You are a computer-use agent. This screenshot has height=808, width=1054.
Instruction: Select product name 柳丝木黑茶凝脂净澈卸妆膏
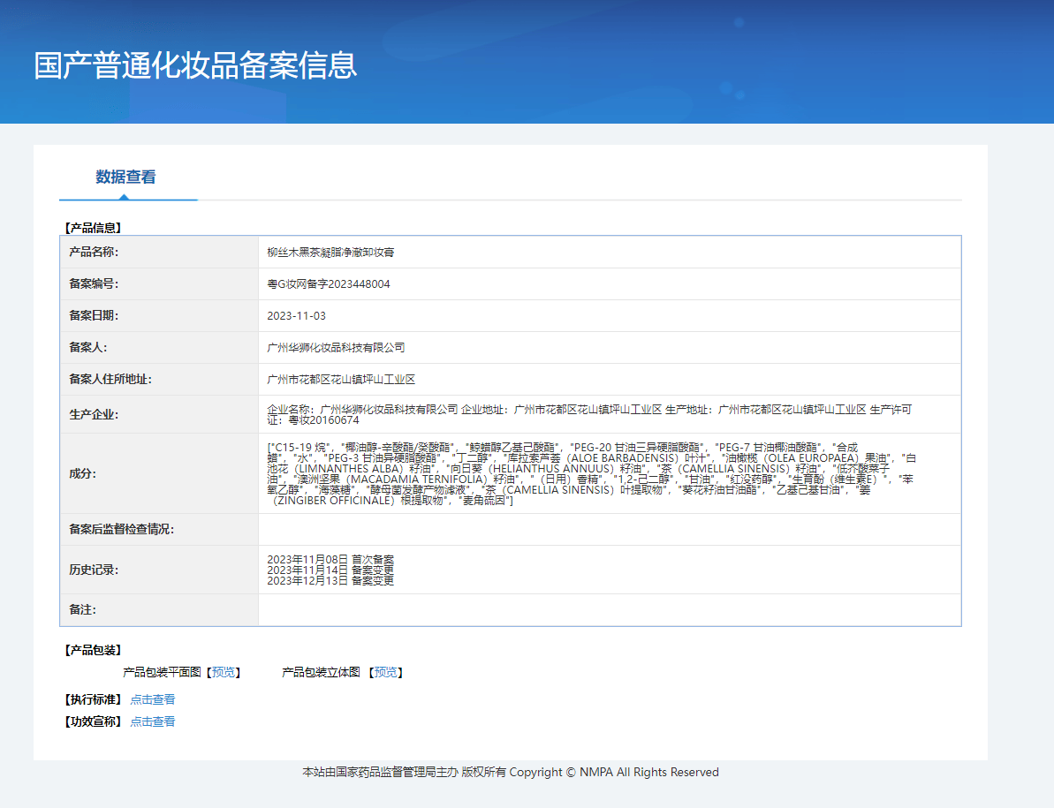pos(330,253)
